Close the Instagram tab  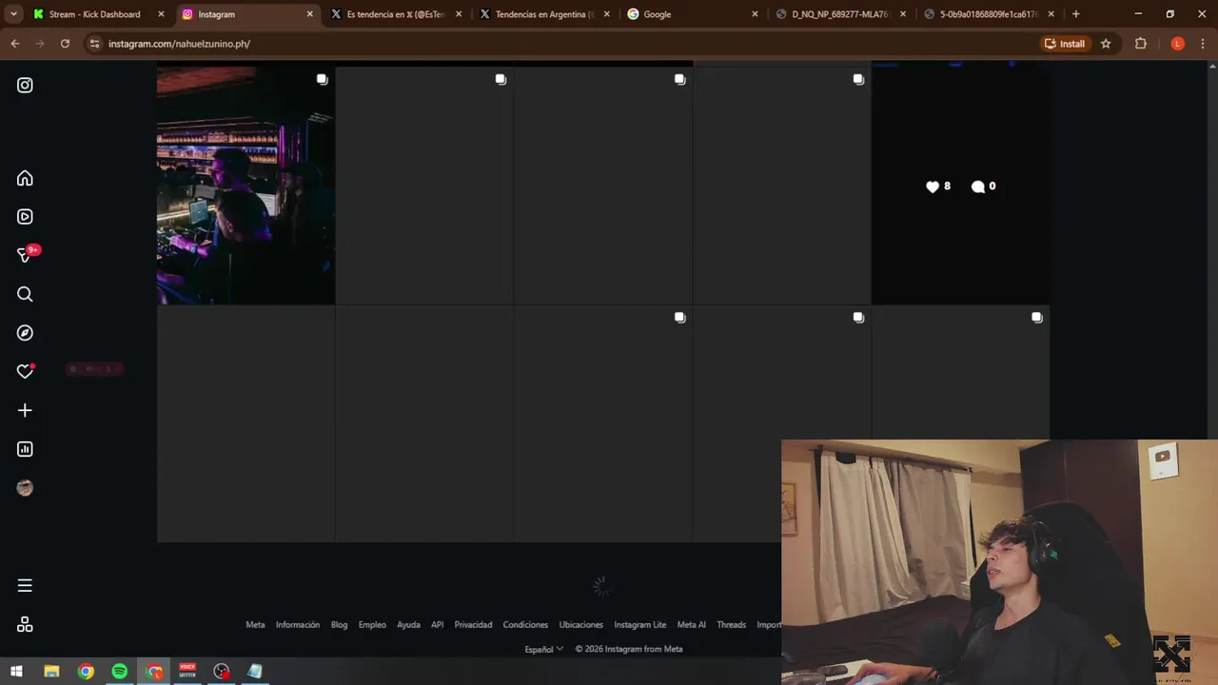point(309,14)
